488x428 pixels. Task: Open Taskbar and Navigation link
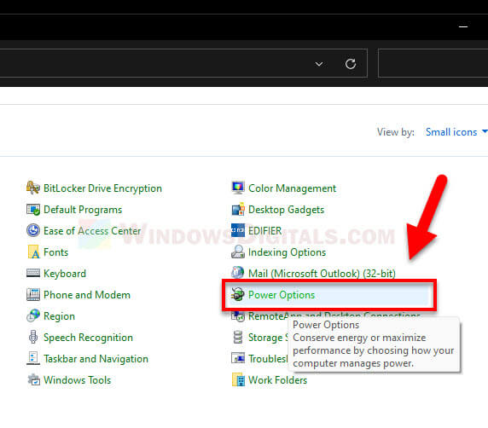[96, 359]
